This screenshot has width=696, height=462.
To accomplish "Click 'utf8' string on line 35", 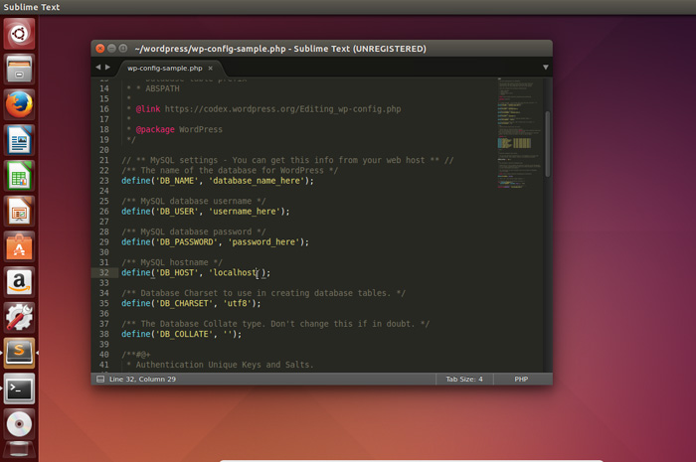I will click(x=237, y=303).
